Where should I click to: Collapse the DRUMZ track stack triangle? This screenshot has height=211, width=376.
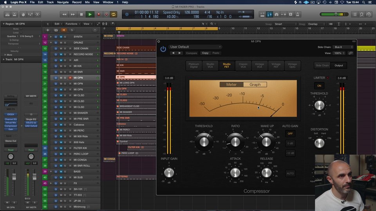pos(51,43)
